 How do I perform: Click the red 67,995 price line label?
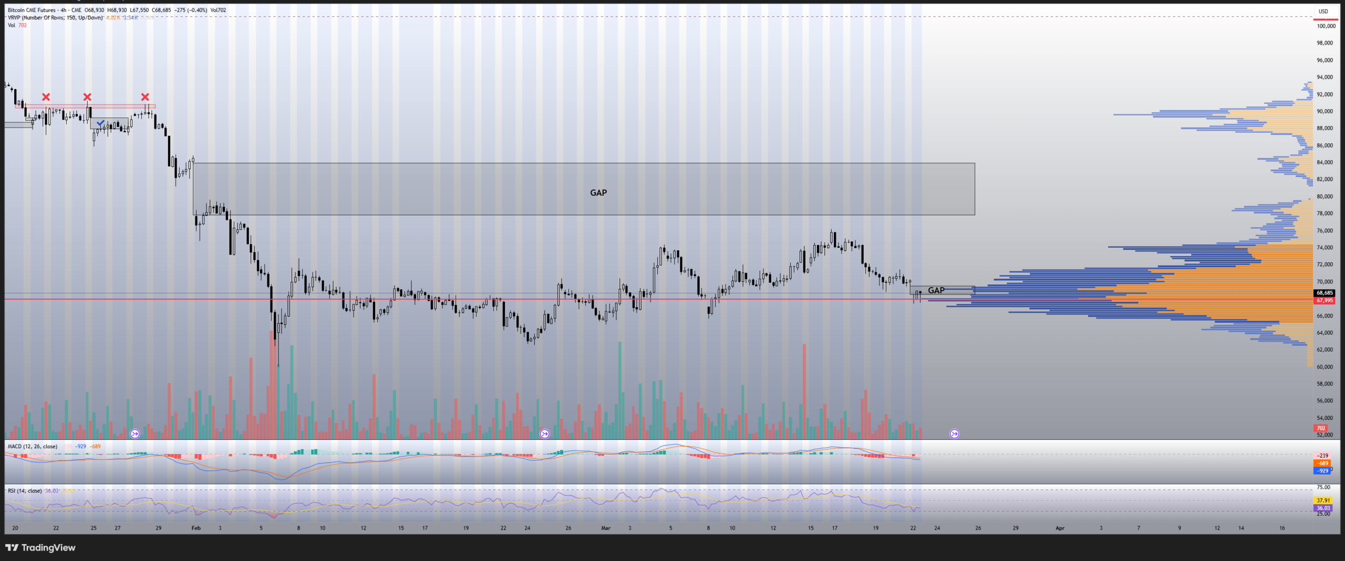tap(1324, 301)
